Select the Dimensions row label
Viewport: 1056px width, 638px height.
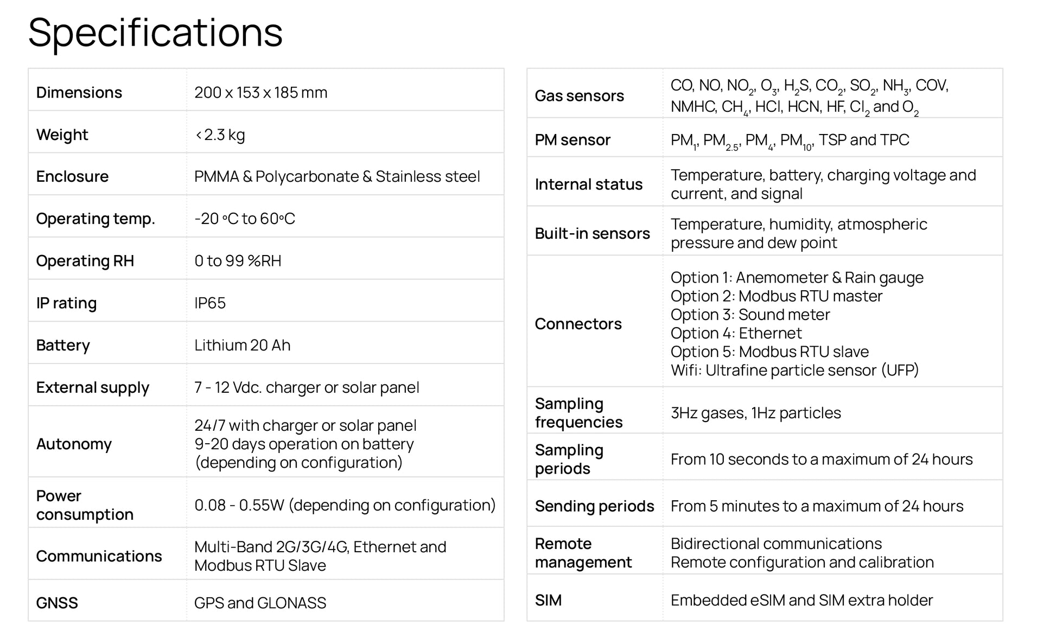point(79,93)
